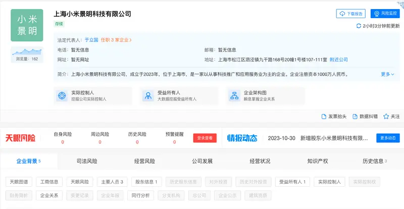The height and width of the screenshot is (209, 404).
Task: Click the 企业年报 disabled chip
Action: [110, 195]
